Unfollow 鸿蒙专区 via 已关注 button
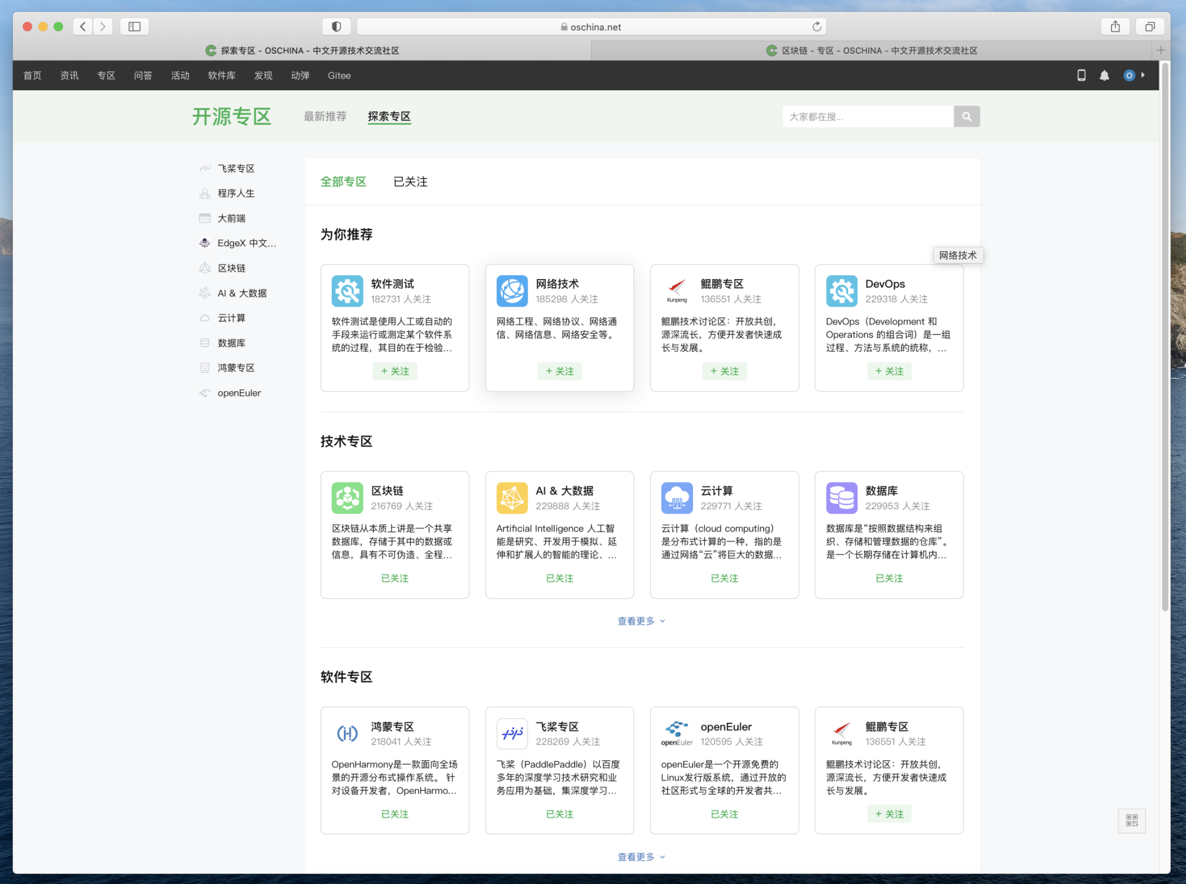 tap(395, 814)
